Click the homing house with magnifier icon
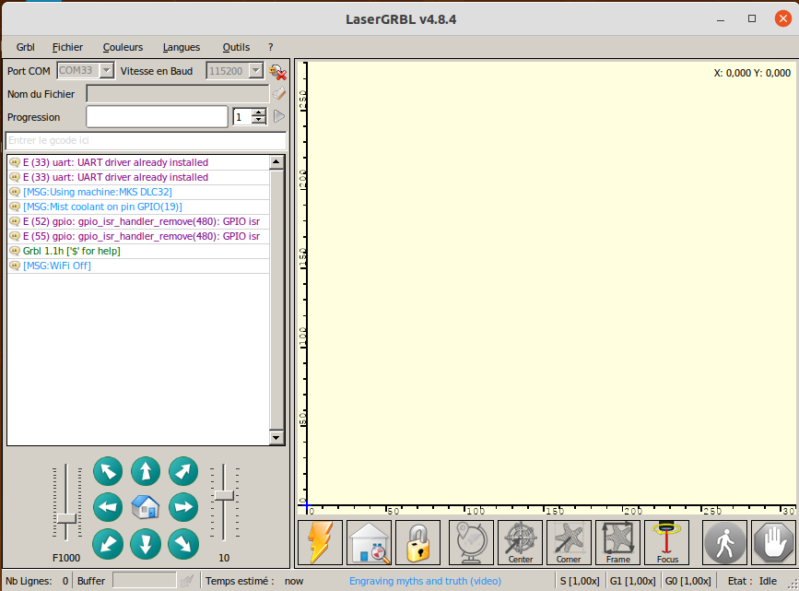 click(x=369, y=542)
